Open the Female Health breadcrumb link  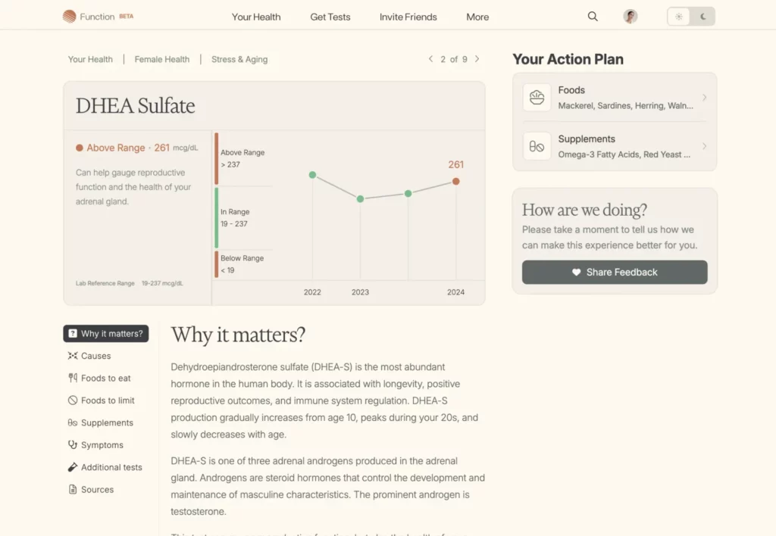[162, 59]
